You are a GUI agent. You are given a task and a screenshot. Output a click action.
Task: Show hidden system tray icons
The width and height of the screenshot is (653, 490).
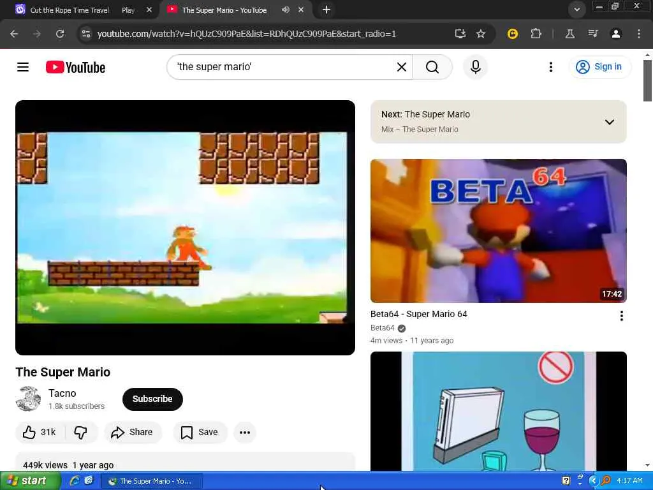pos(592,480)
